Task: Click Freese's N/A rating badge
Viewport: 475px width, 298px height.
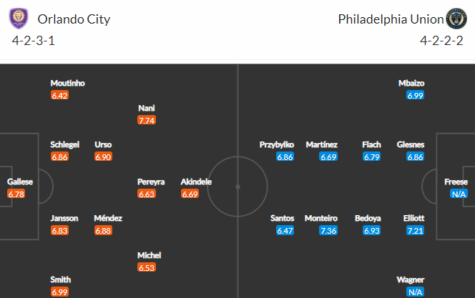Action: [459, 194]
